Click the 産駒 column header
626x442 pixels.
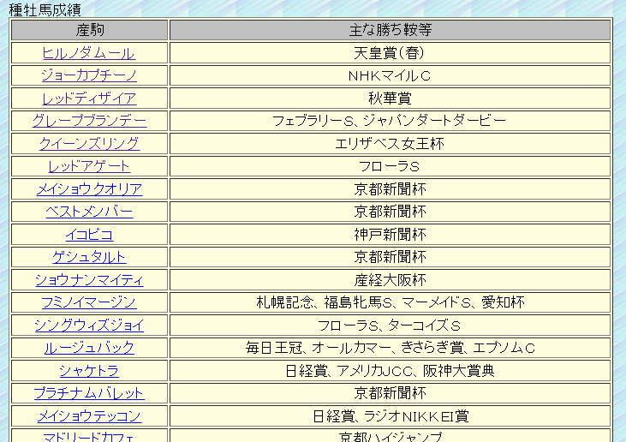(x=89, y=30)
